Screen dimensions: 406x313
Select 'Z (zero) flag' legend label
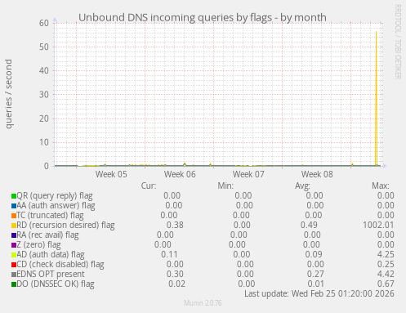[38, 245]
